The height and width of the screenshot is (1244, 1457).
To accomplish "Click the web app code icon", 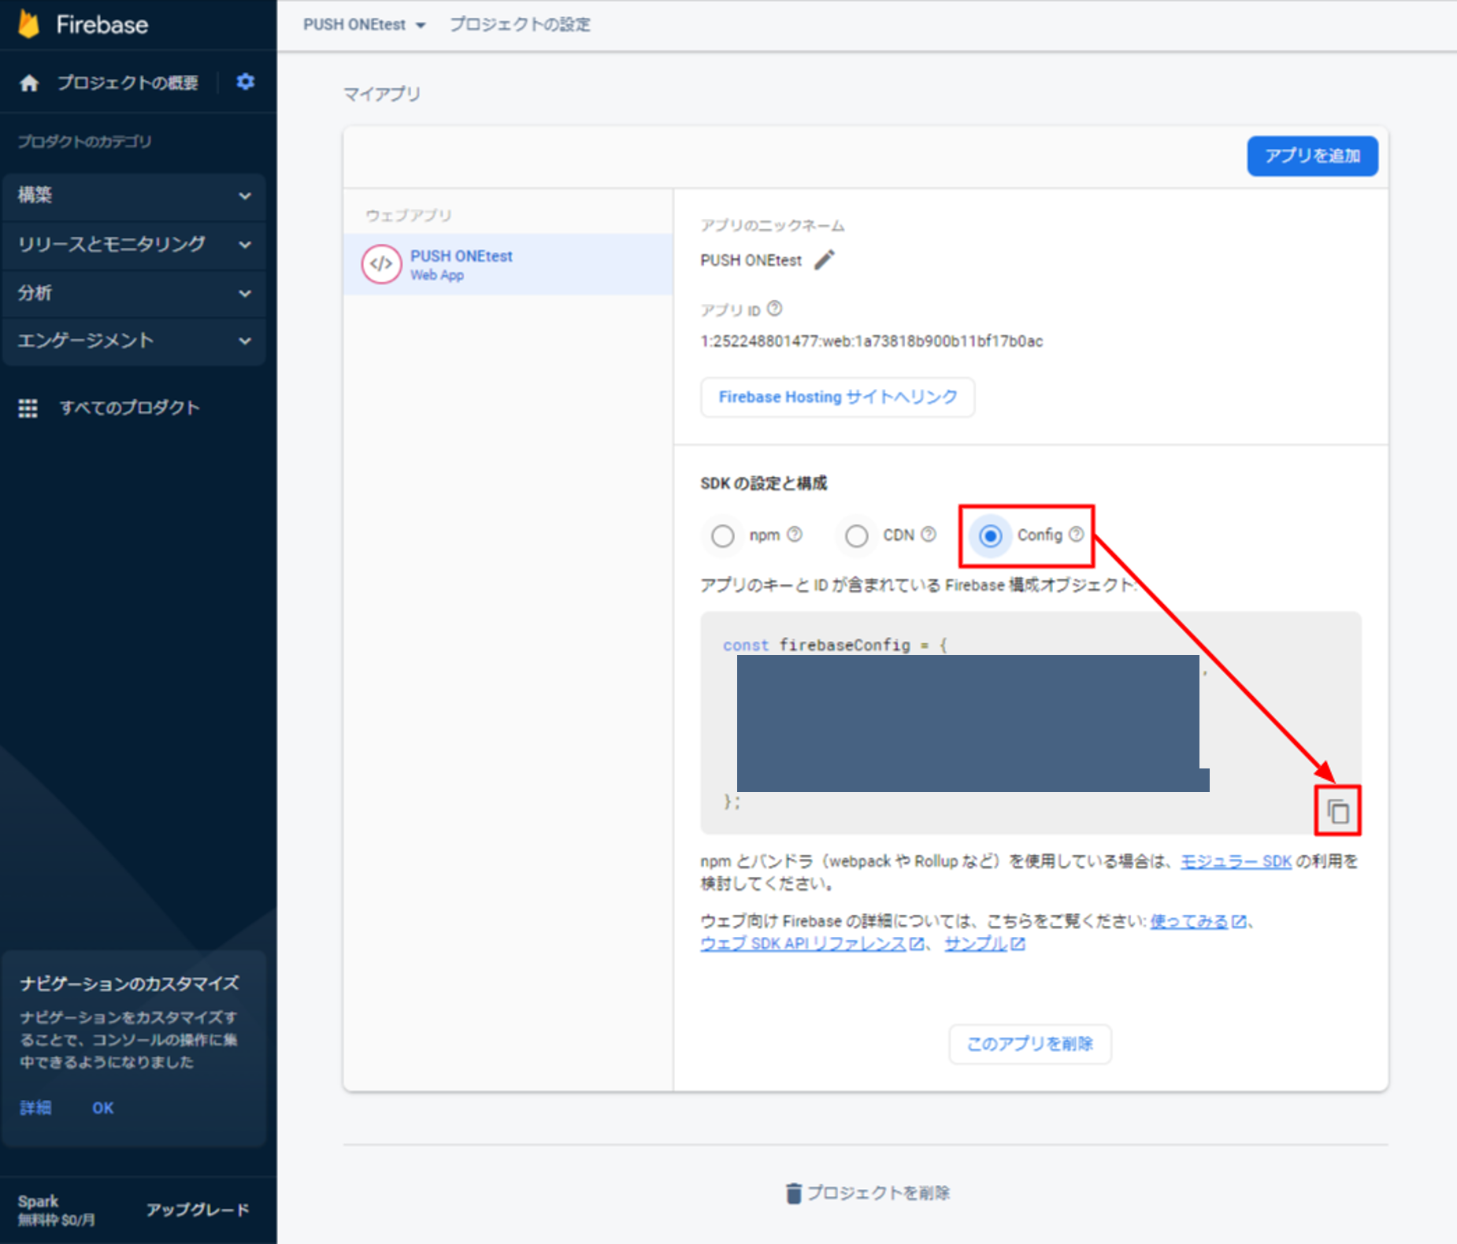I will click(381, 264).
